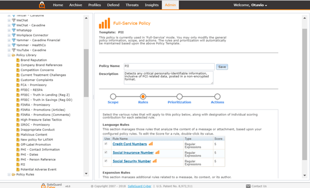This screenshot has width=310, height=188.
Task: Toggle the Credit Card Numbers Use checkbox
Action: point(106,144)
